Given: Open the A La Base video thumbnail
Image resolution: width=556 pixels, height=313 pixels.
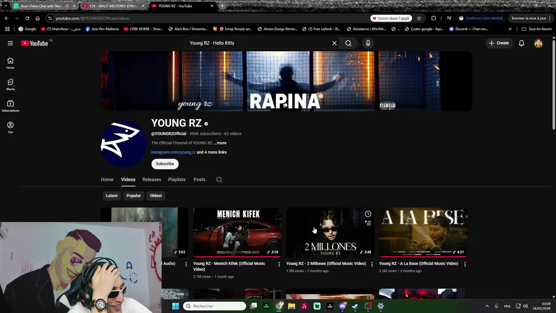Looking at the screenshot, I should pos(423,232).
